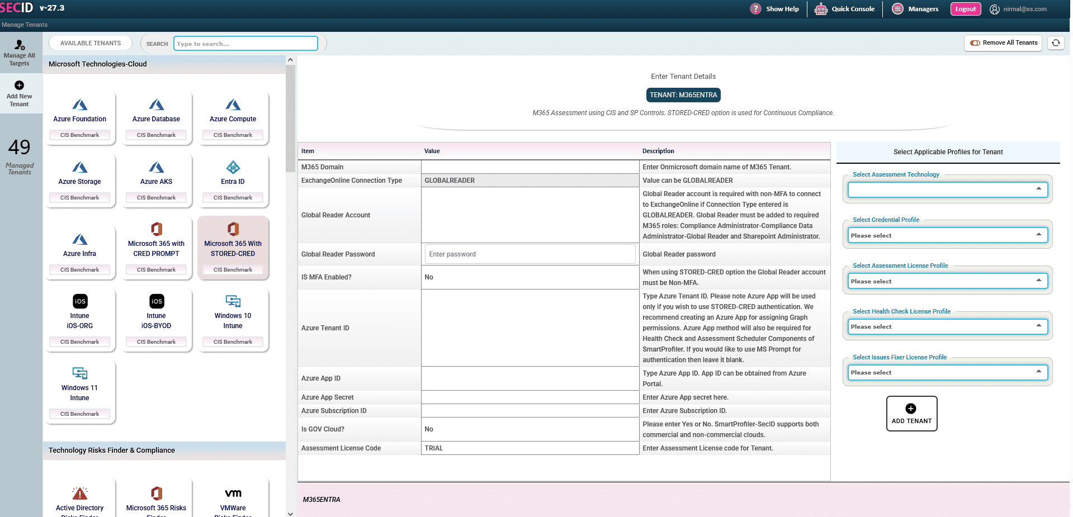
Task: Select the Entra ID tenant icon
Action: (233, 167)
